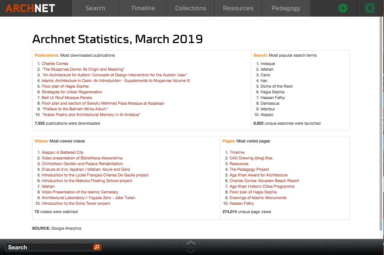Open the Search menu in the navigation bar
Screen dimensions: 384x255
95,8
